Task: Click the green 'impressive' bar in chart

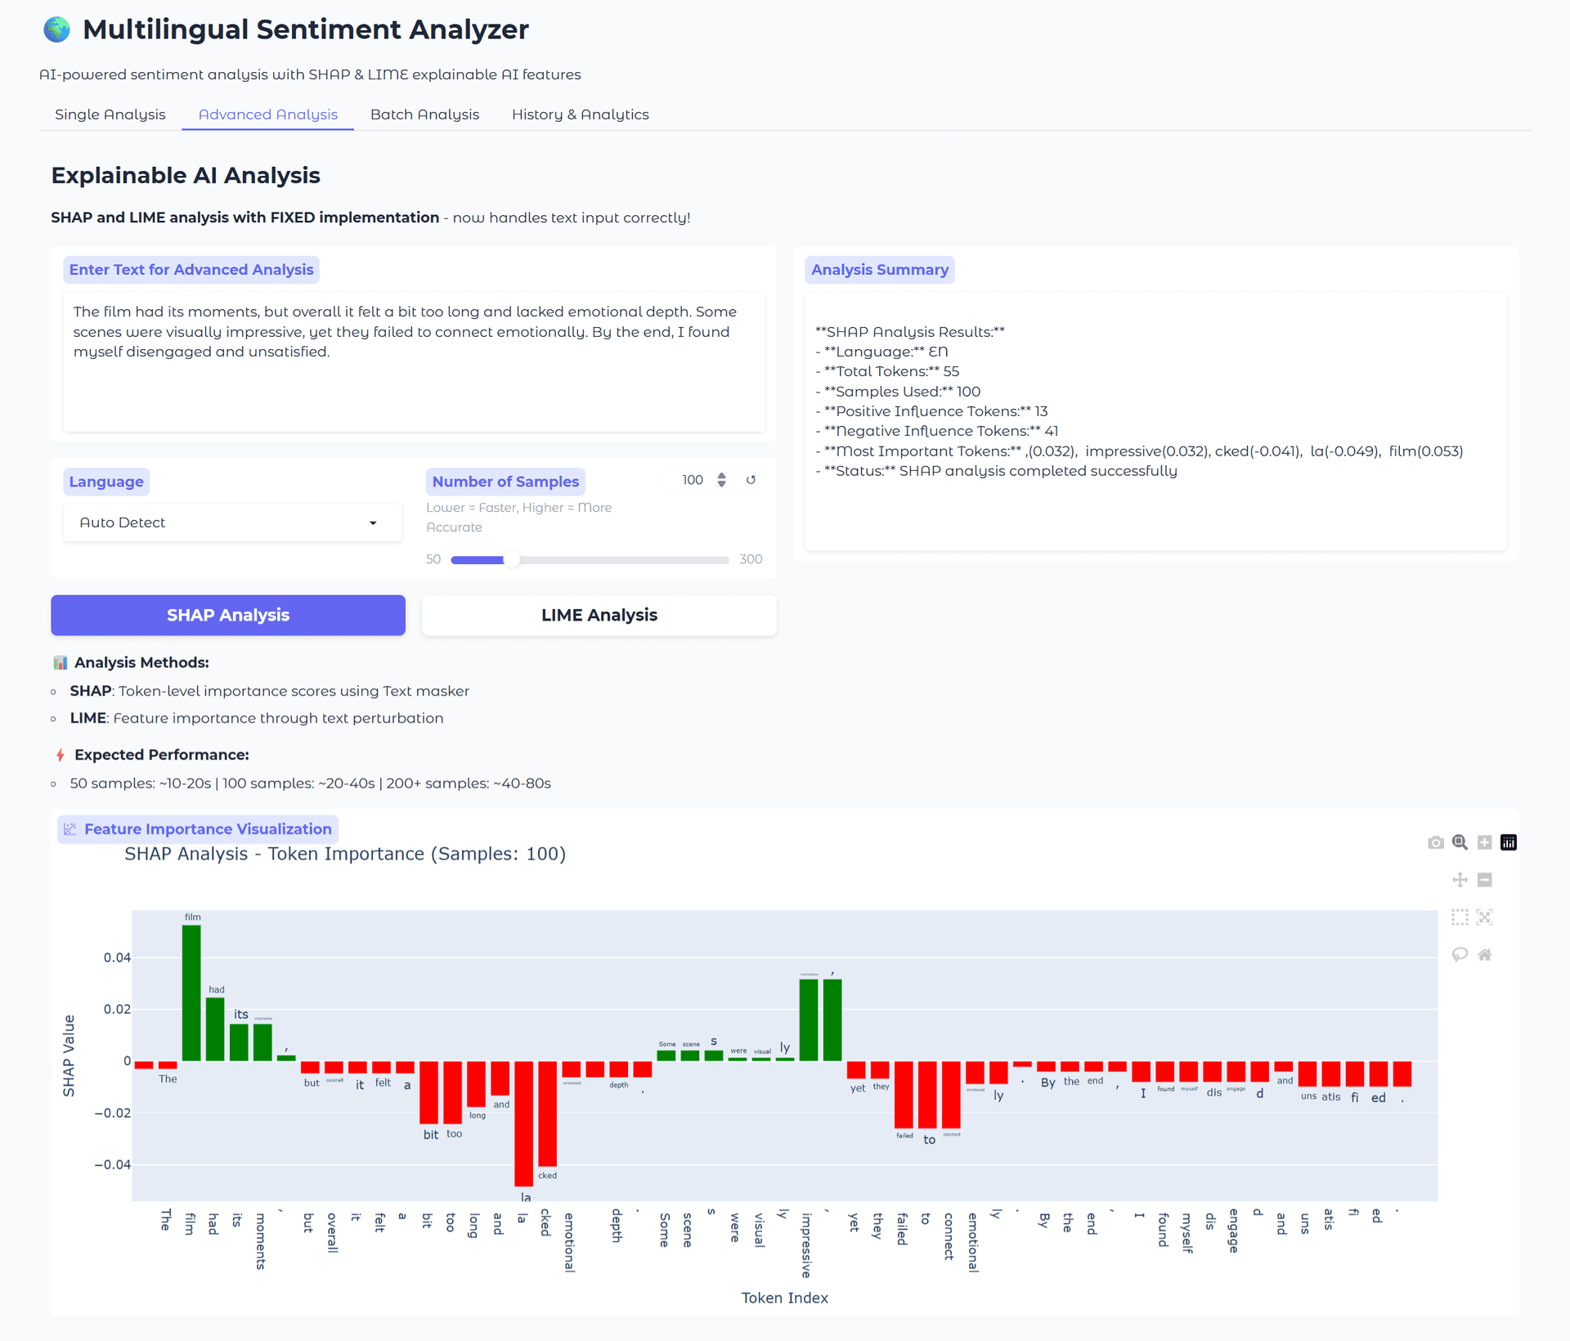Action: (x=809, y=1020)
